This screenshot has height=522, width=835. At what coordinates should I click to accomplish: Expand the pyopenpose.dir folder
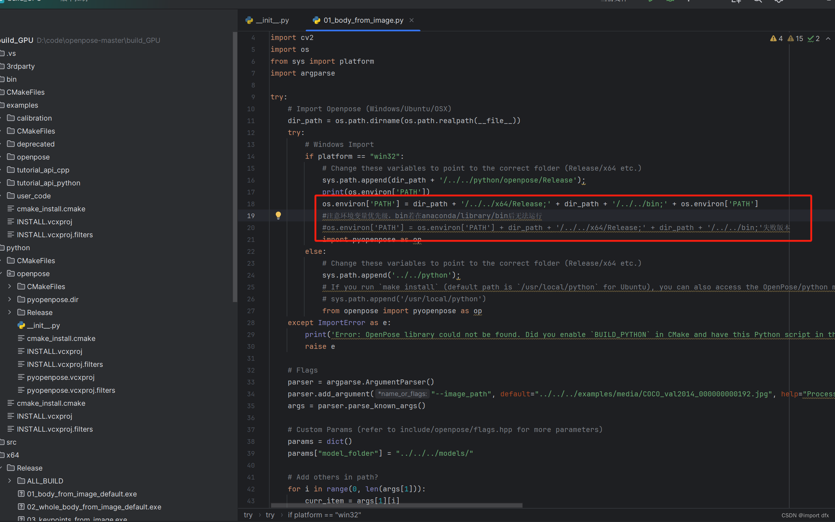click(9, 299)
